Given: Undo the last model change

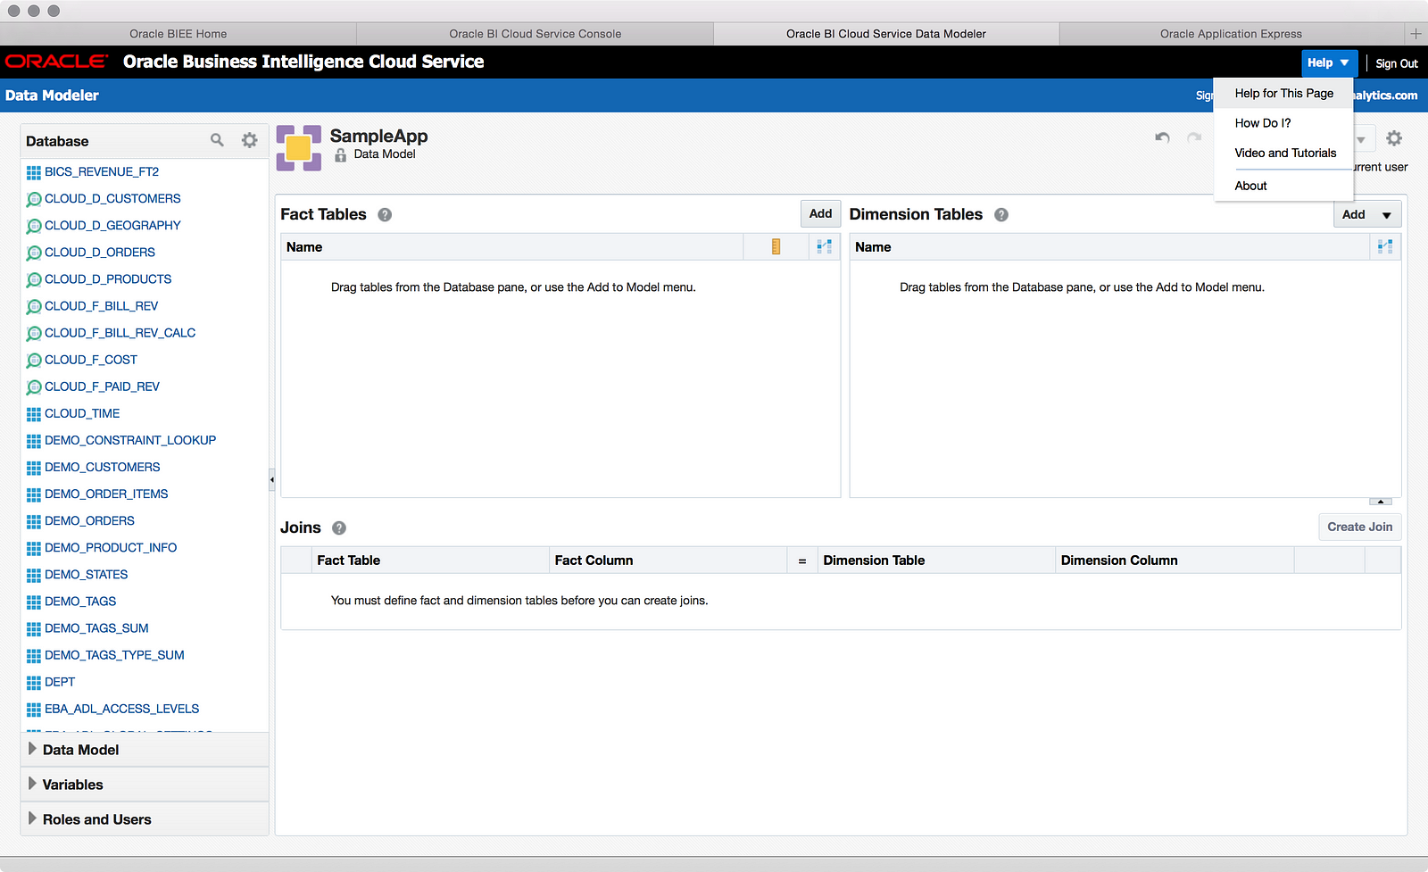Looking at the screenshot, I should pos(1162,137).
